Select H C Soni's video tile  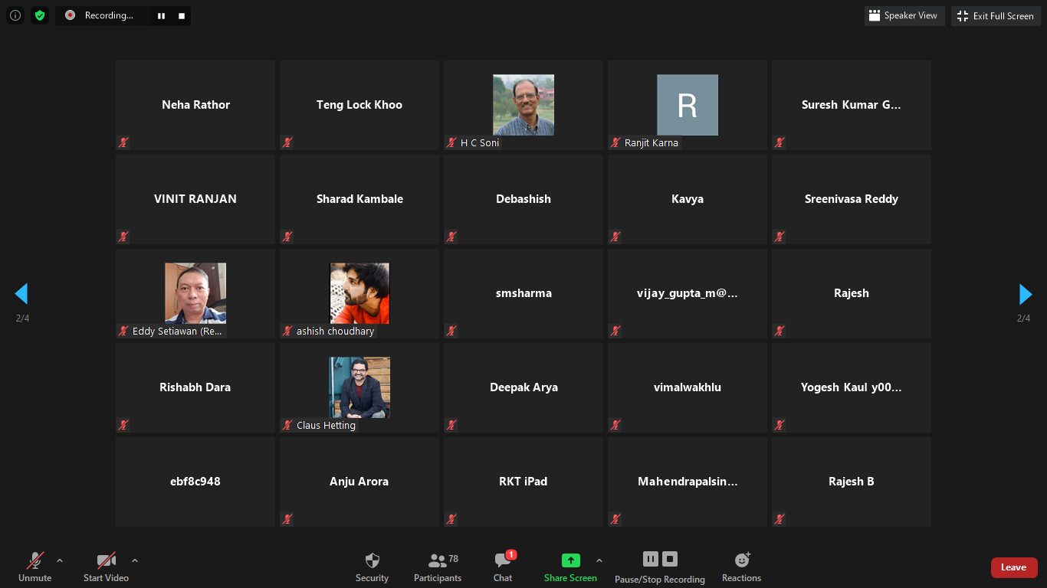click(523, 105)
